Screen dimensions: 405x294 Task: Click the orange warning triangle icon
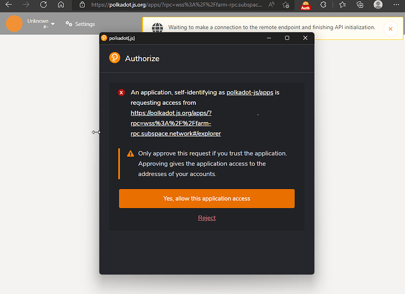tap(131, 154)
